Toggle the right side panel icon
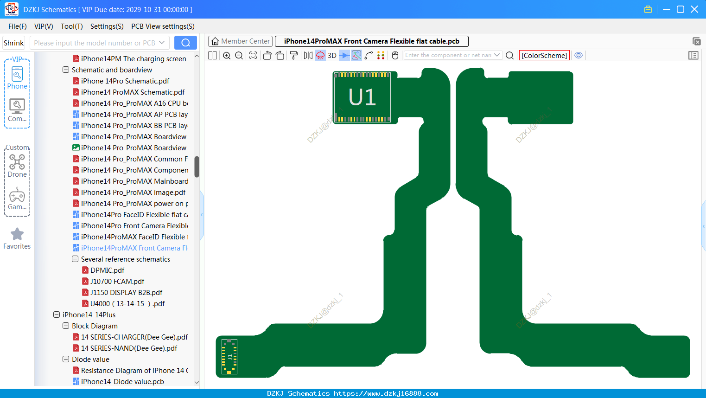Screen dimensions: 706x398 point(693,55)
